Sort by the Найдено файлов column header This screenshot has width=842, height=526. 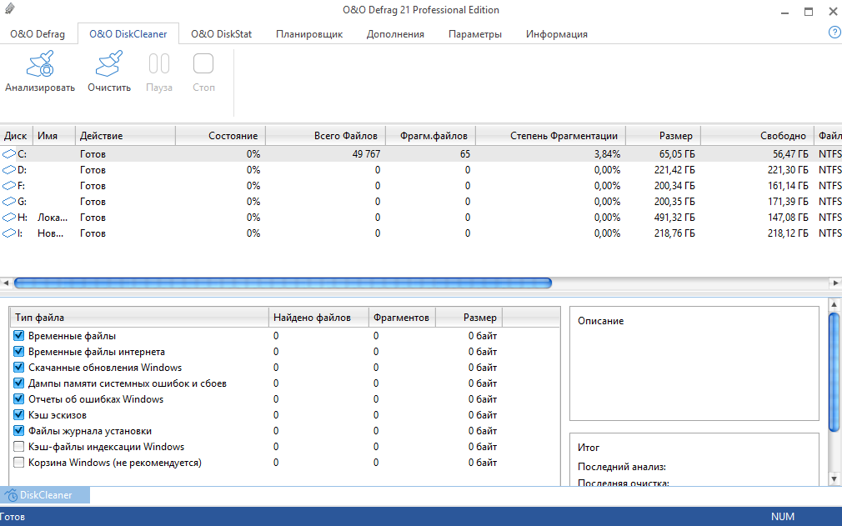click(318, 318)
